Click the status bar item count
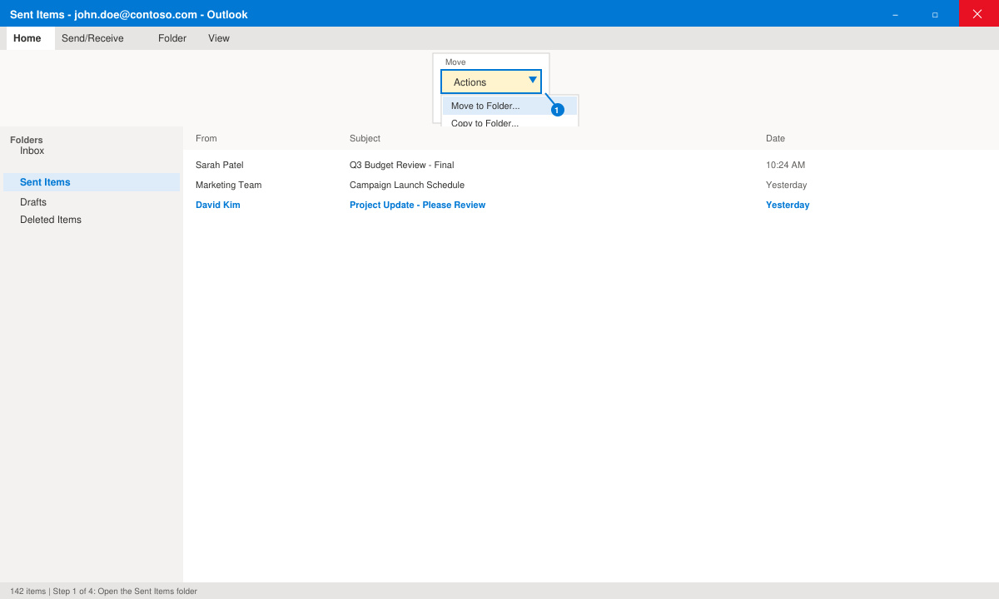The image size is (999, 599). pyautogui.click(x=28, y=592)
